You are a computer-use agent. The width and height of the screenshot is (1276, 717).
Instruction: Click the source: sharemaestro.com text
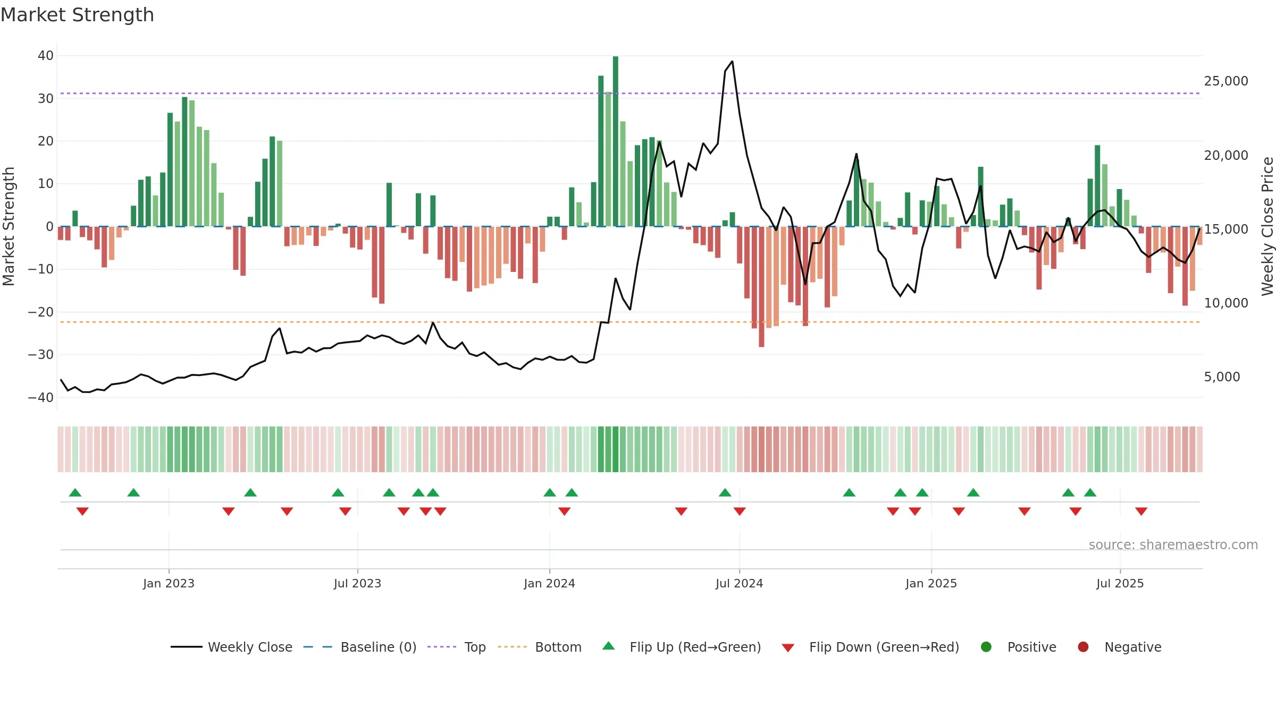click(1173, 545)
